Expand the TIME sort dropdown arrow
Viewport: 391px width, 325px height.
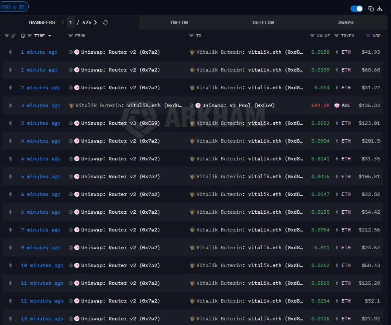pos(50,36)
